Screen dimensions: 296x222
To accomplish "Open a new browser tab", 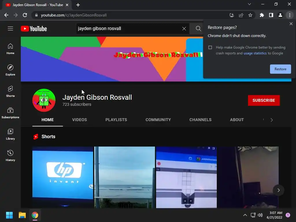I will 78,5.
